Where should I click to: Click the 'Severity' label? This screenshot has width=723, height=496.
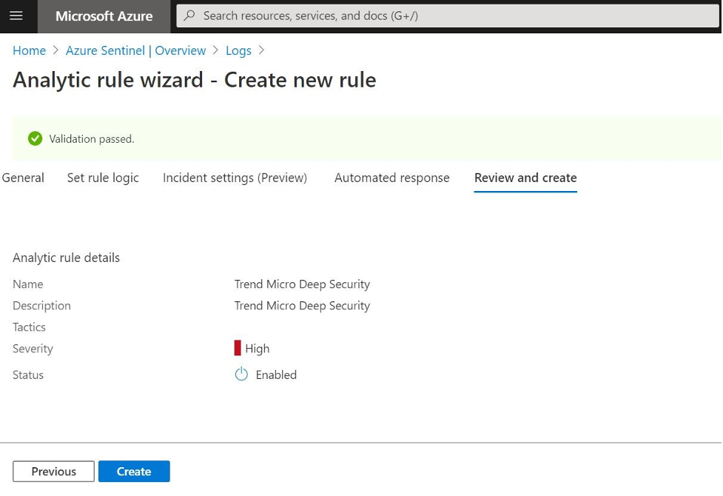(33, 349)
